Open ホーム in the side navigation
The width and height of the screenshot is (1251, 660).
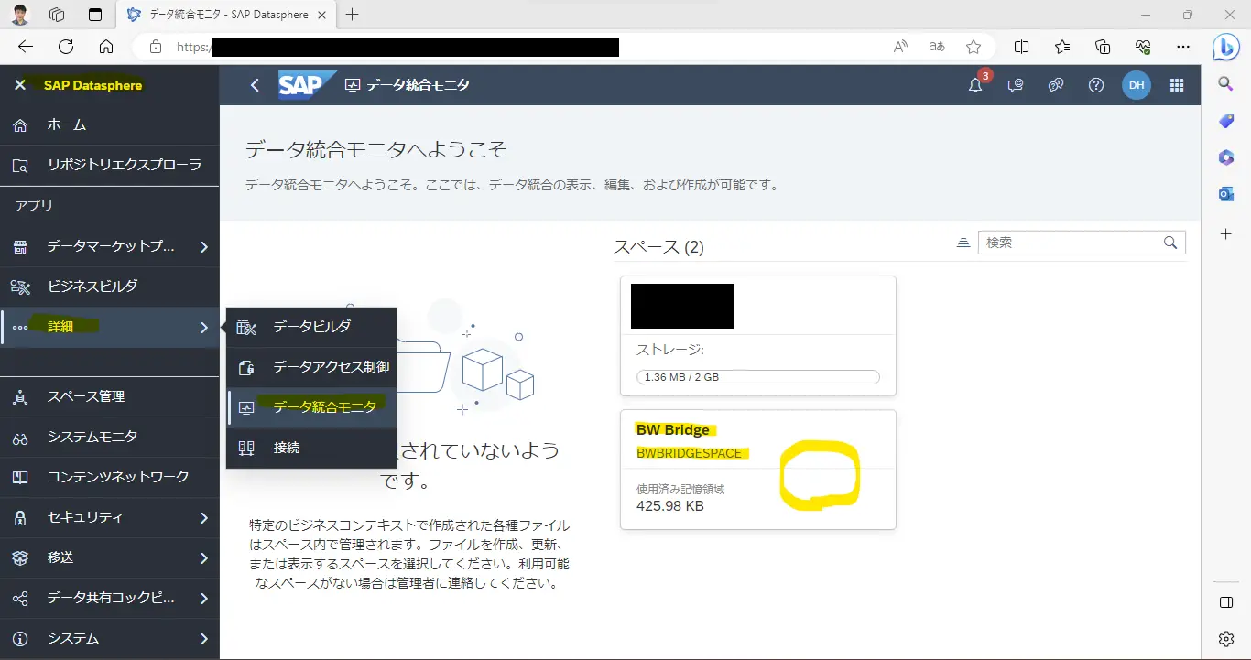click(x=110, y=125)
